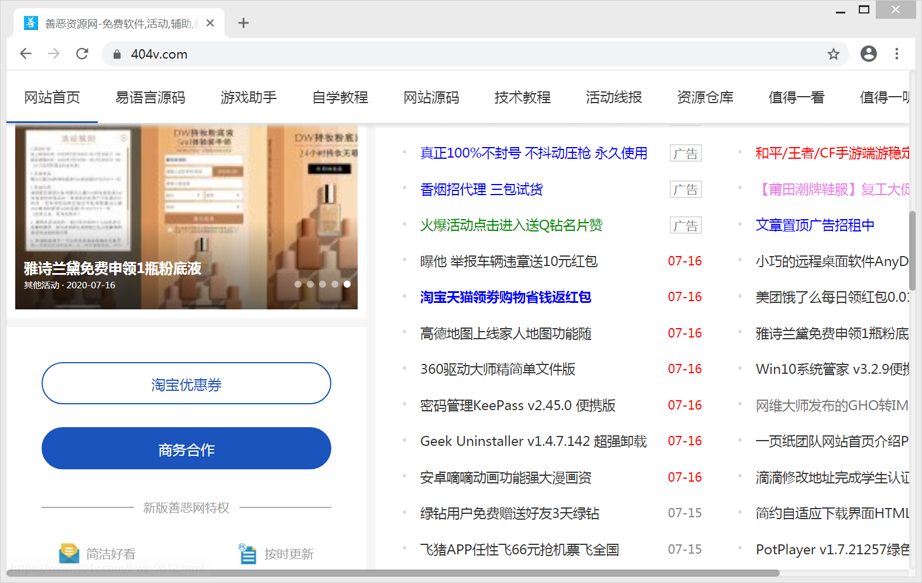The height and width of the screenshot is (583, 922).
Task: Open 技术教程 nav item
Action: pos(523,97)
